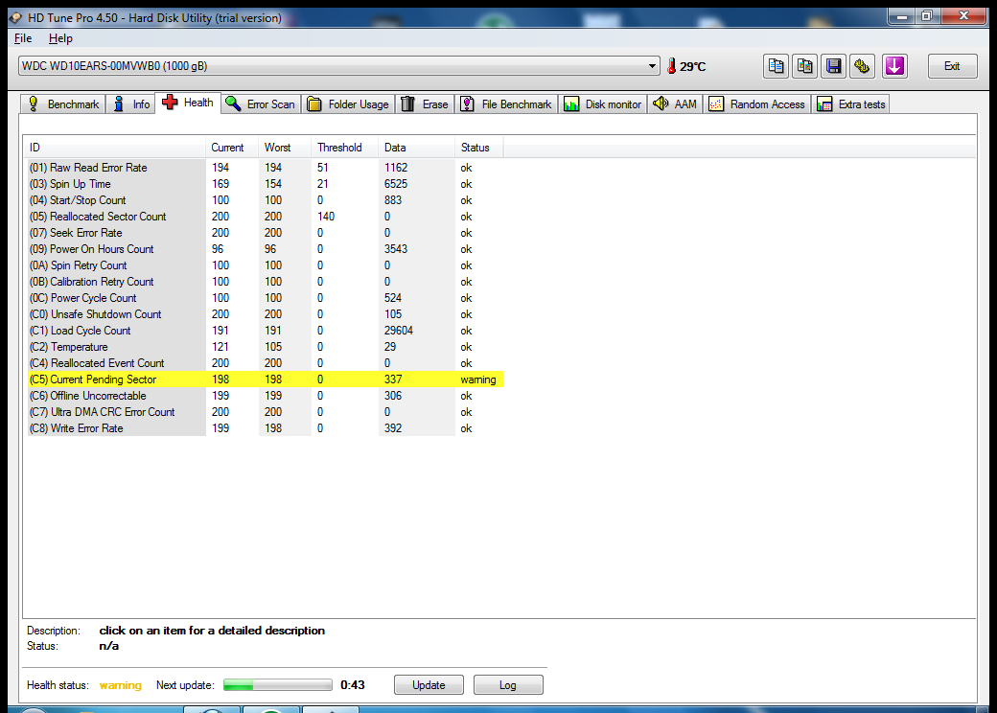This screenshot has width=997, height=713.
Task: Select the (0A) Spin Retry Count row
Action: tap(265, 265)
